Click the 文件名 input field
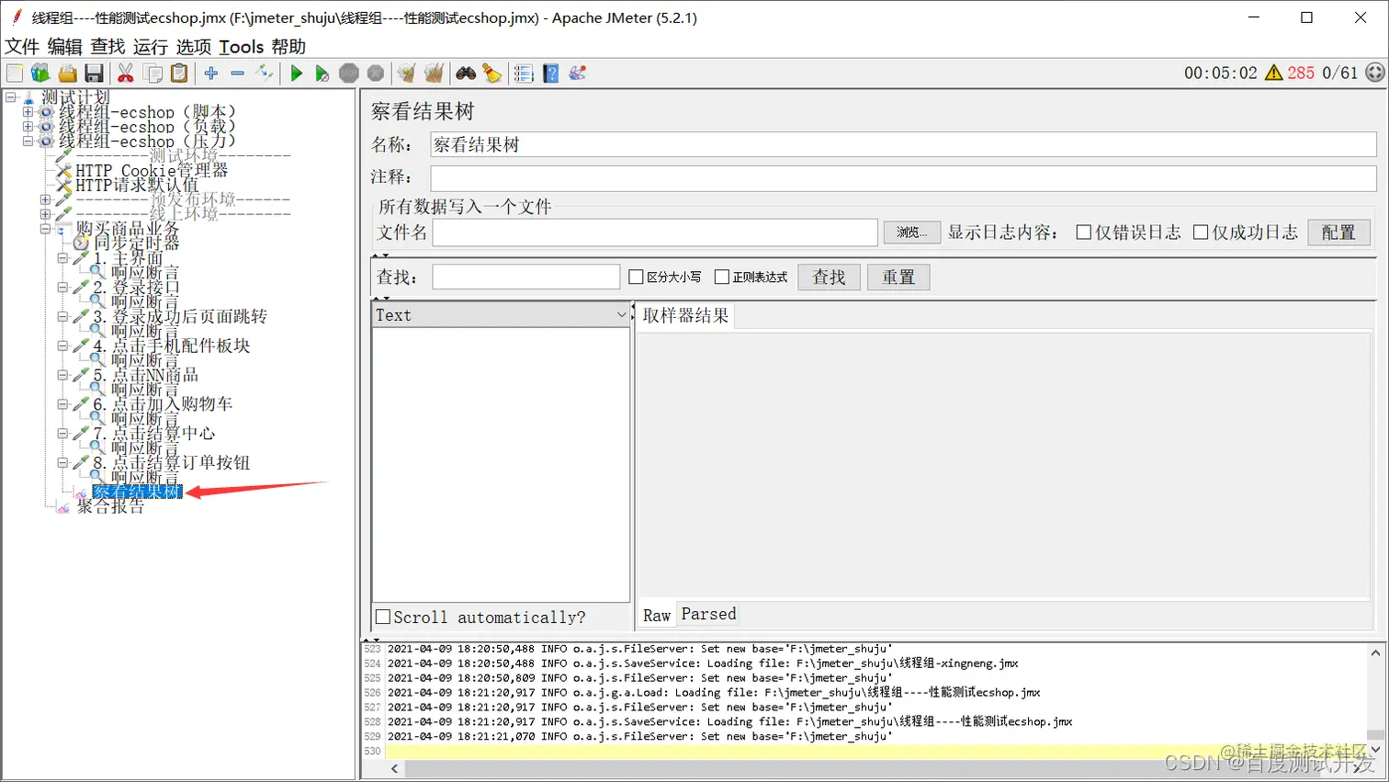Image resolution: width=1389 pixels, height=782 pixels. (655, 232)
